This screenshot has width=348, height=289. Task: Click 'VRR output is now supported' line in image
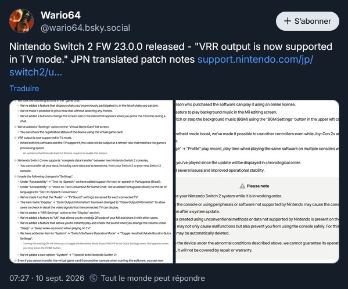[45, 138]
